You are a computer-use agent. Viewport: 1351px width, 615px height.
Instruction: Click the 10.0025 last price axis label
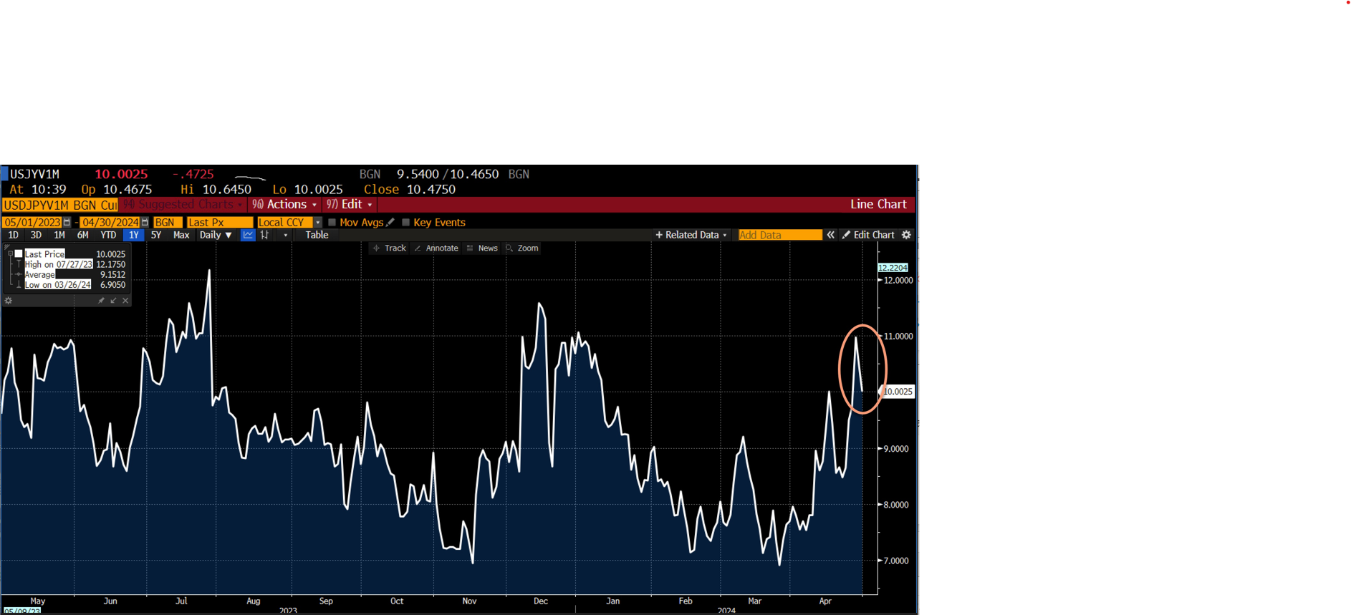click(x=898, y=392)
